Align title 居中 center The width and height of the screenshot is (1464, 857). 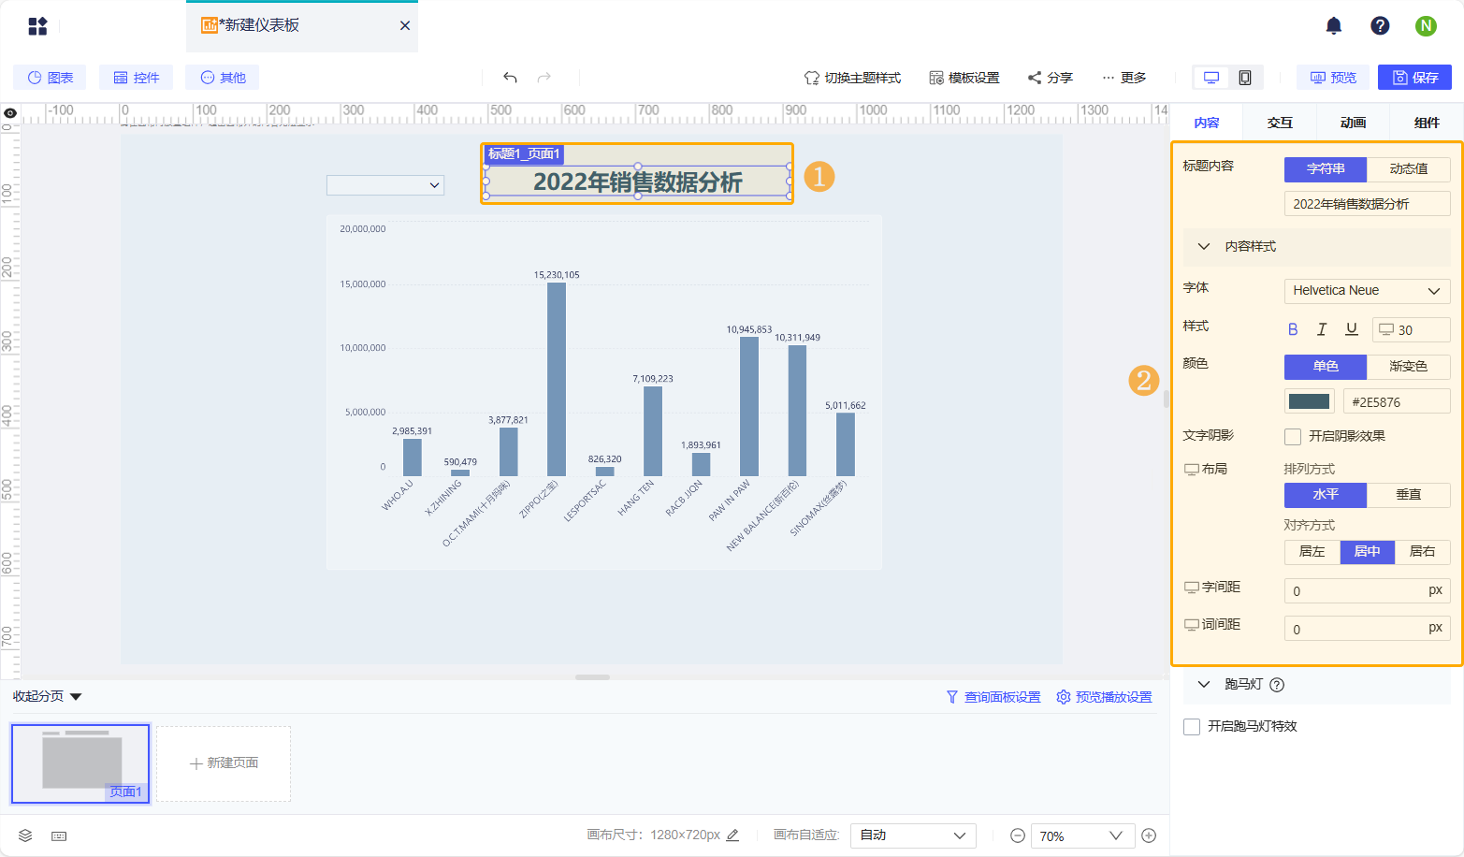coord(1368,552)
